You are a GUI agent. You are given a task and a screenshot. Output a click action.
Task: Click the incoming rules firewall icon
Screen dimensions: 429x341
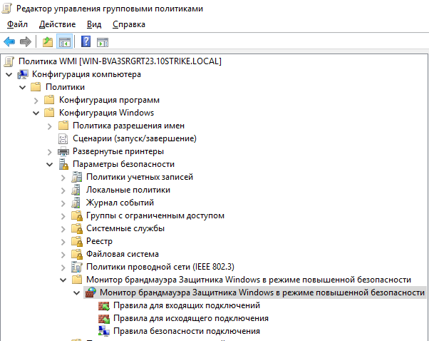(104, 305)
